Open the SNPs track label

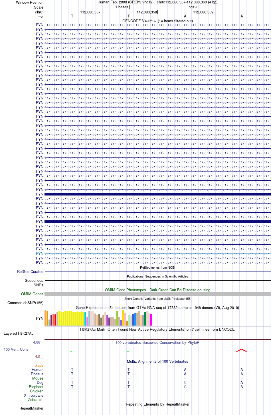coord(38,285)
